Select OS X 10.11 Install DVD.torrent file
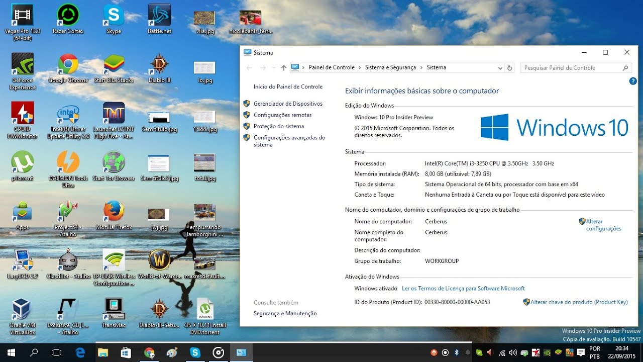Viewport: 643px width, 362px height. [x=204, y=317]
